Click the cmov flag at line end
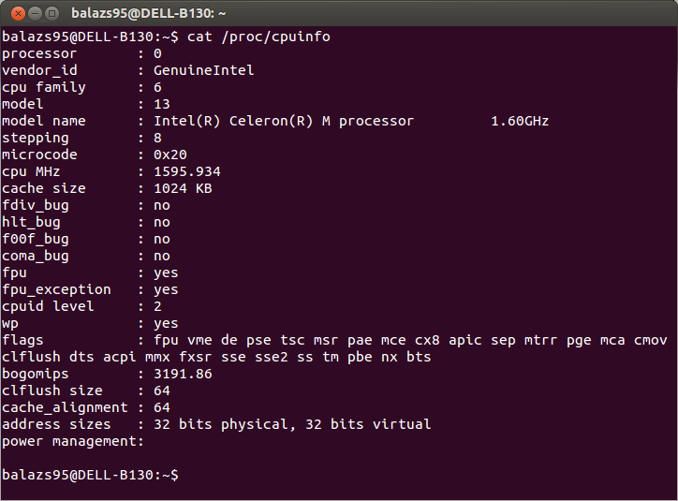This screenshot has width=678, height=501. 650,340
